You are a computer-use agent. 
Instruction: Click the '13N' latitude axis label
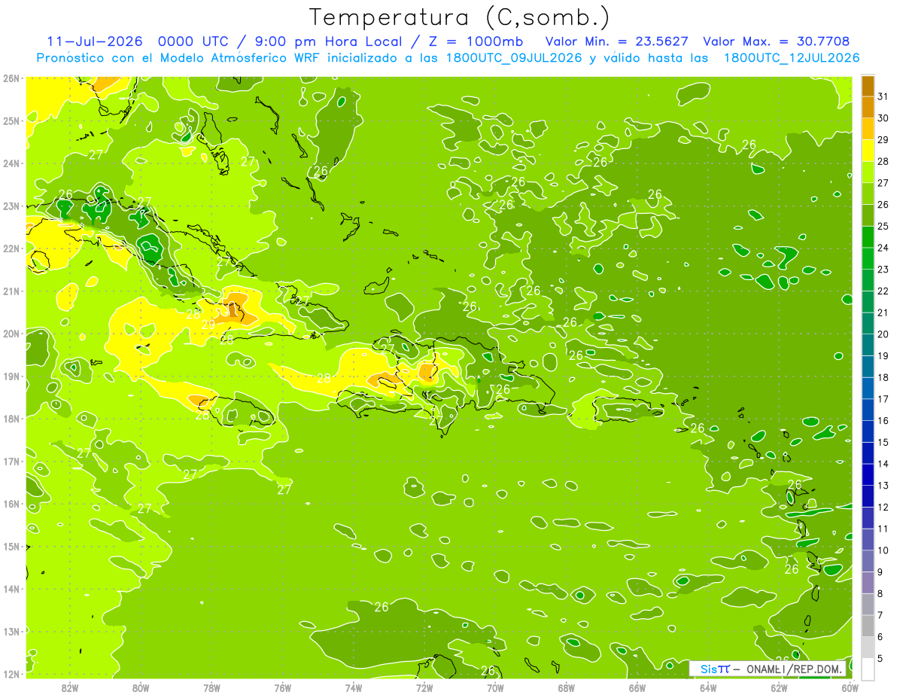11,631
